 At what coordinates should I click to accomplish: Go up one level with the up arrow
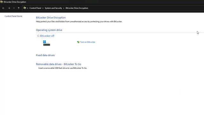point(18,8)
